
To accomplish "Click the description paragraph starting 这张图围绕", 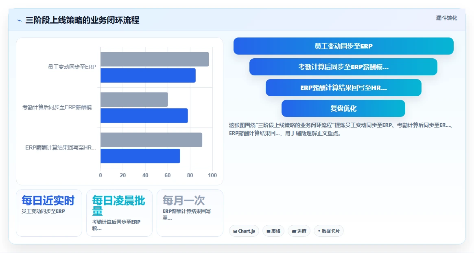I will 341,129.
